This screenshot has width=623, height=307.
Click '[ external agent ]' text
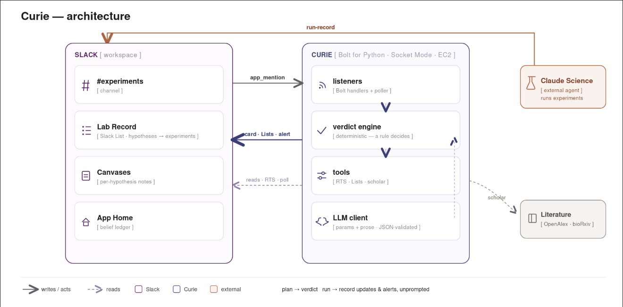pos(562,90)
